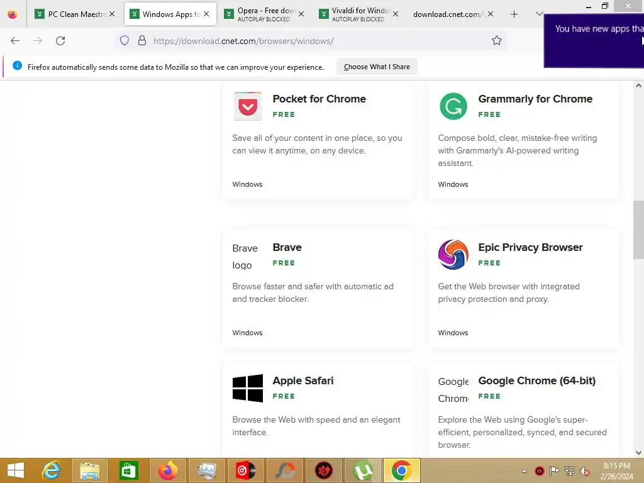Click the Epic Privacy Browser swirl icon

click(453, 255)
